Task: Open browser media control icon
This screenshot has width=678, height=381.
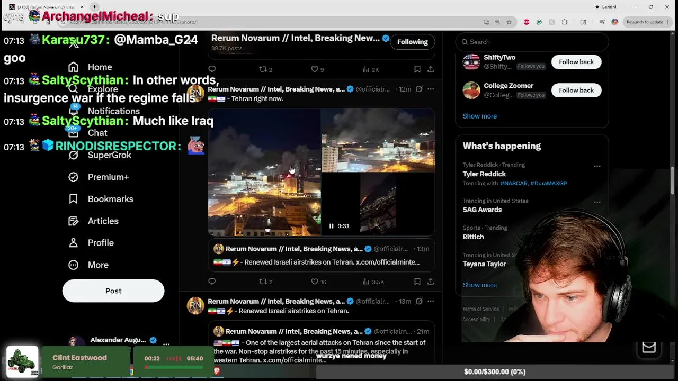Action: click(x=602, y=22)
